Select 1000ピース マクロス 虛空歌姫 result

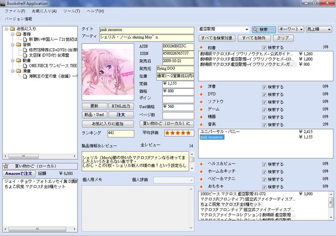pos(233,194)
